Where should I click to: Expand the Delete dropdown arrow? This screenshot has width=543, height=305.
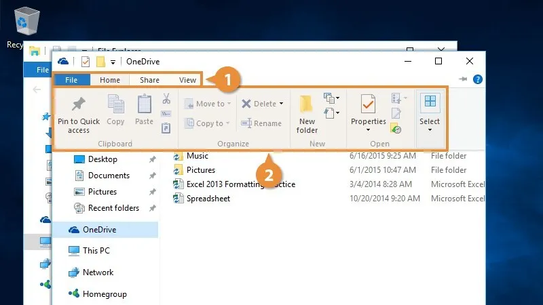point(281,104)
